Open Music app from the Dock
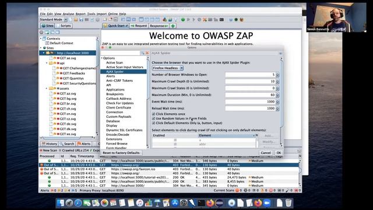373x210 pixels. click(x=140, y=203)
